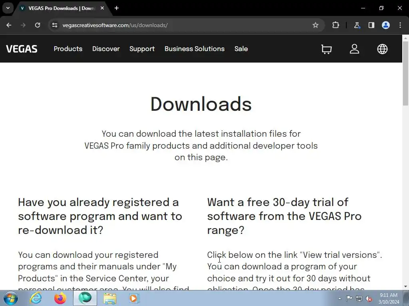Viewport: 409px width, 306px height.
Task: Show hidden system tray icons arrow
Action: coord(340,298)
